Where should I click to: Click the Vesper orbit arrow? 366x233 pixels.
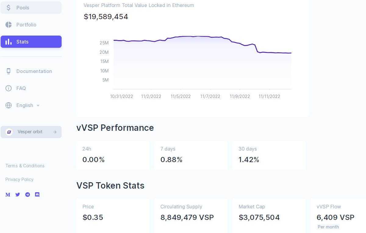(55, 132)
